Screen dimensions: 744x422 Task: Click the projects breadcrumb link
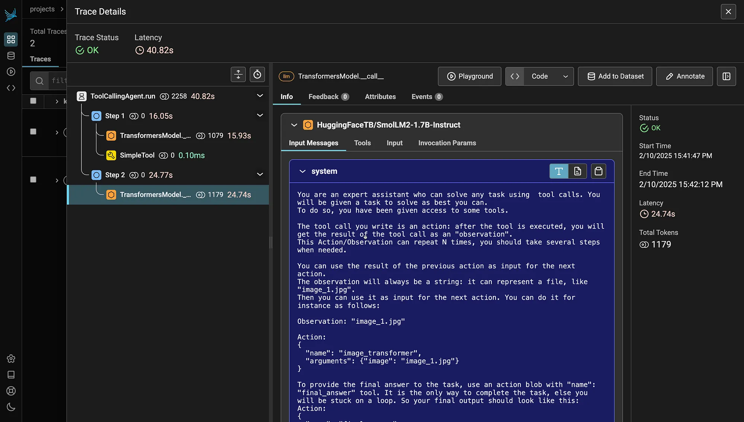pos(42,9)
